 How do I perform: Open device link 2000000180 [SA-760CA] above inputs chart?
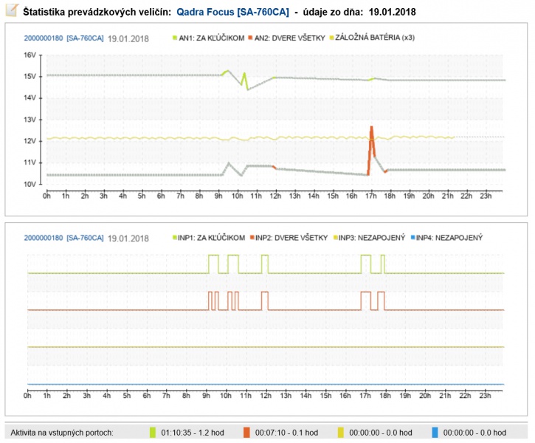(x=63, y=238)
